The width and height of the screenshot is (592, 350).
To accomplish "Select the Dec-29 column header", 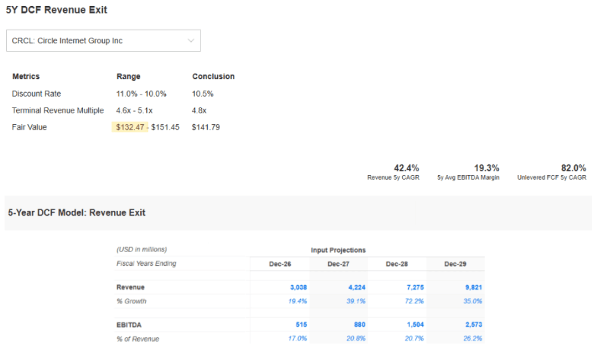I will click(455, 264).
